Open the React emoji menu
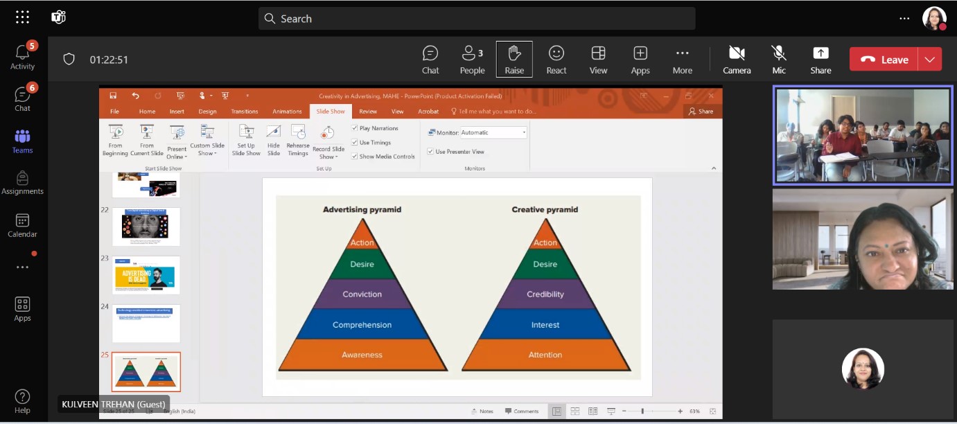The image size is (957, 424). pos(556,60)
